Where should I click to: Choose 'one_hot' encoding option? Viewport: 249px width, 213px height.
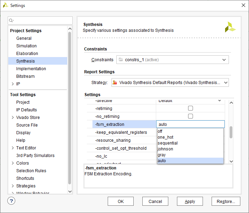(190, 137)
